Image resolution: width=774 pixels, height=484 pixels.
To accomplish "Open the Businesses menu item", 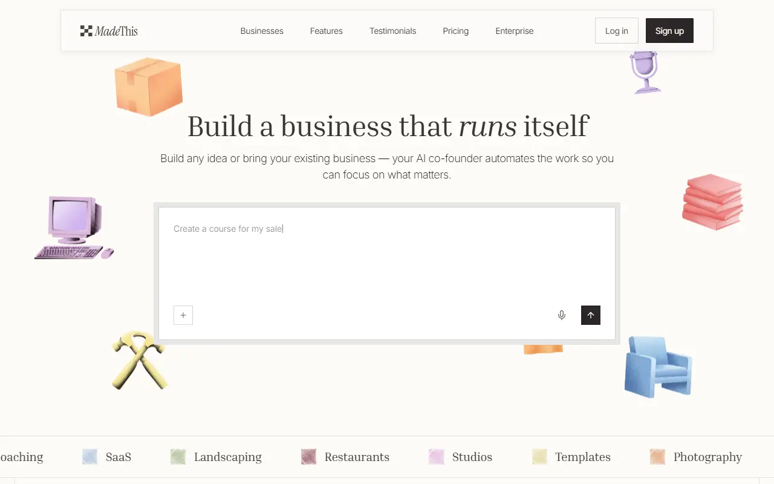I will click(262, 31).
